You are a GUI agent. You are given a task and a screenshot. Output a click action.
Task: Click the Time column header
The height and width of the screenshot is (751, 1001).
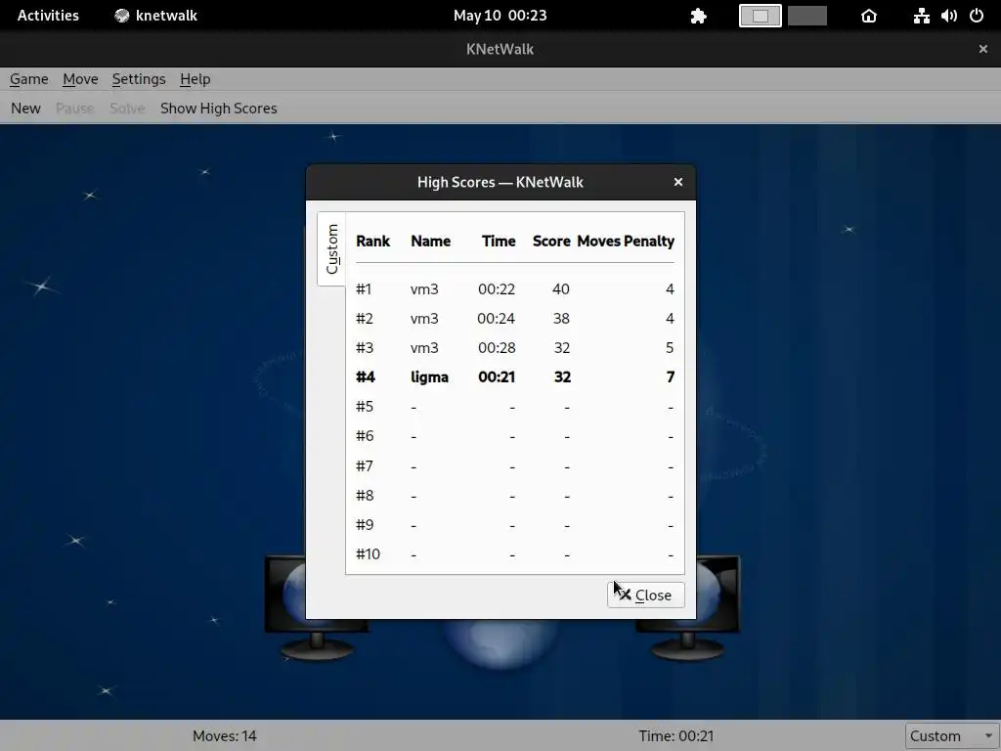pyautogui.click(x=499, y=241)
